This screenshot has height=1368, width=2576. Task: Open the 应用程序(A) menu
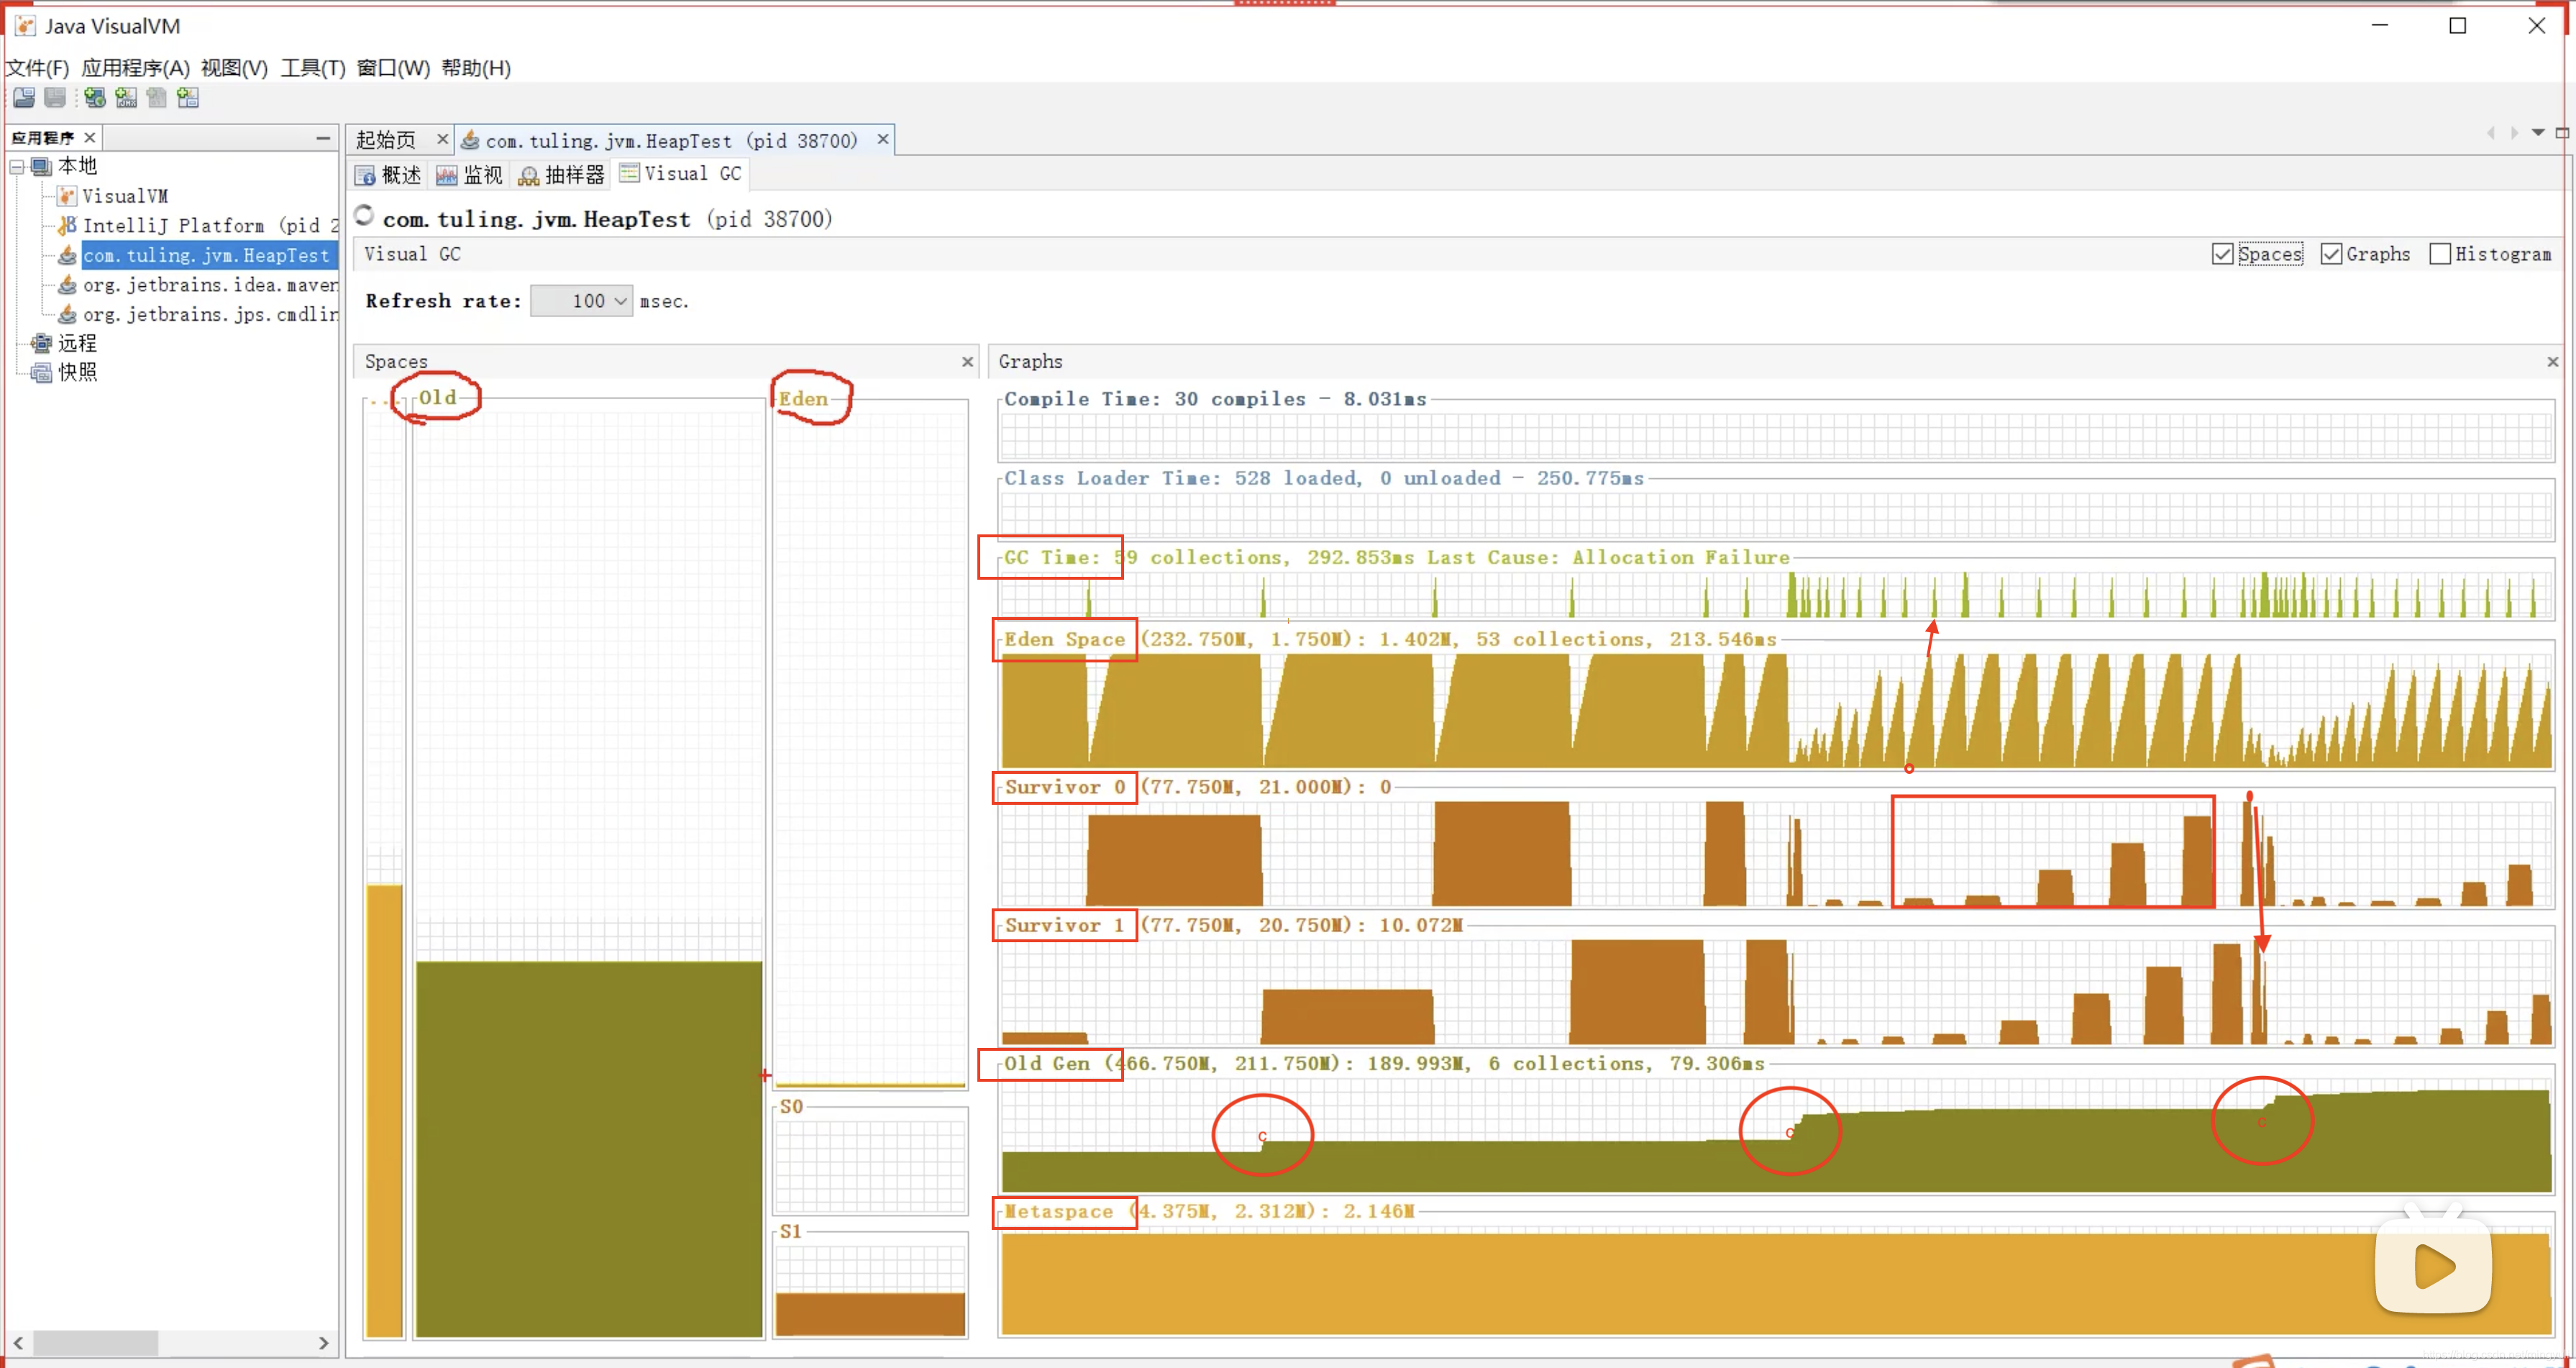pos(135,68)
